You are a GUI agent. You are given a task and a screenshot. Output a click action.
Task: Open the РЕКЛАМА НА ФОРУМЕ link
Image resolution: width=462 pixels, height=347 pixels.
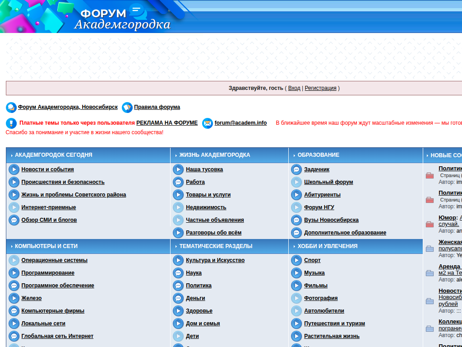click(167, 123)
